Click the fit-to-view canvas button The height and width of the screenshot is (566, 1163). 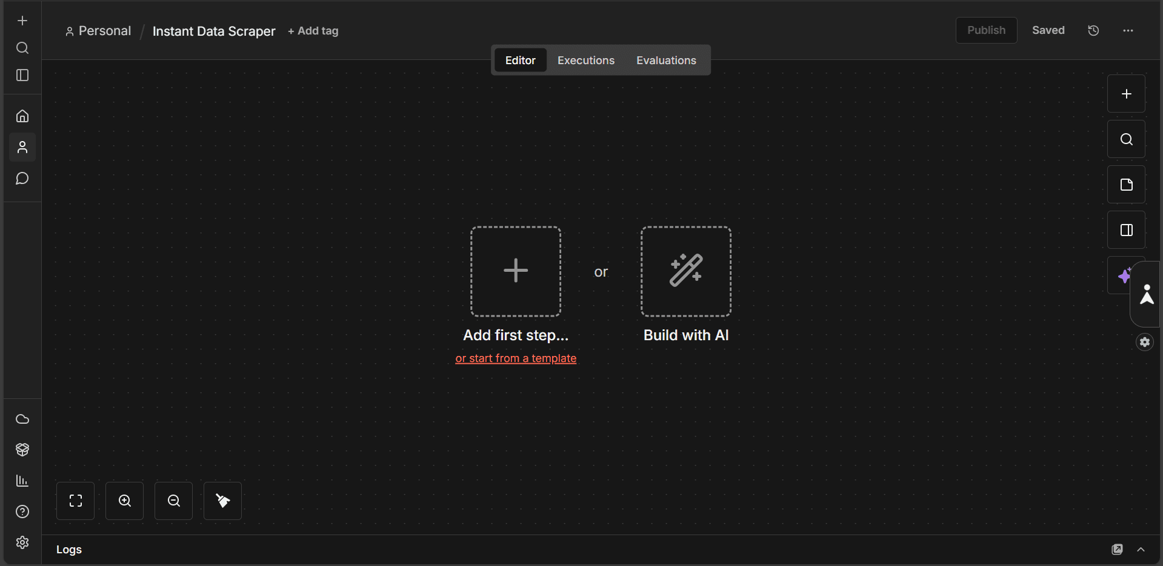click(x=76, y=501)
